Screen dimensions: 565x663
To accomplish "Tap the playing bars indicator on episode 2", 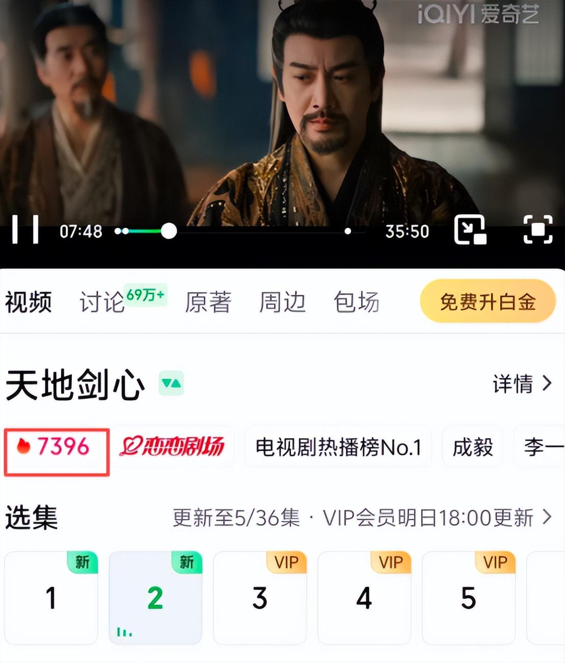I will click(x=124, y=632).
